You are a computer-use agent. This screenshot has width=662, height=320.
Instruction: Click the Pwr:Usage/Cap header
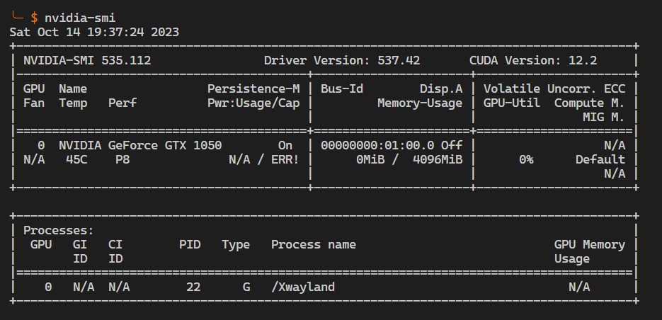point(253,103)
